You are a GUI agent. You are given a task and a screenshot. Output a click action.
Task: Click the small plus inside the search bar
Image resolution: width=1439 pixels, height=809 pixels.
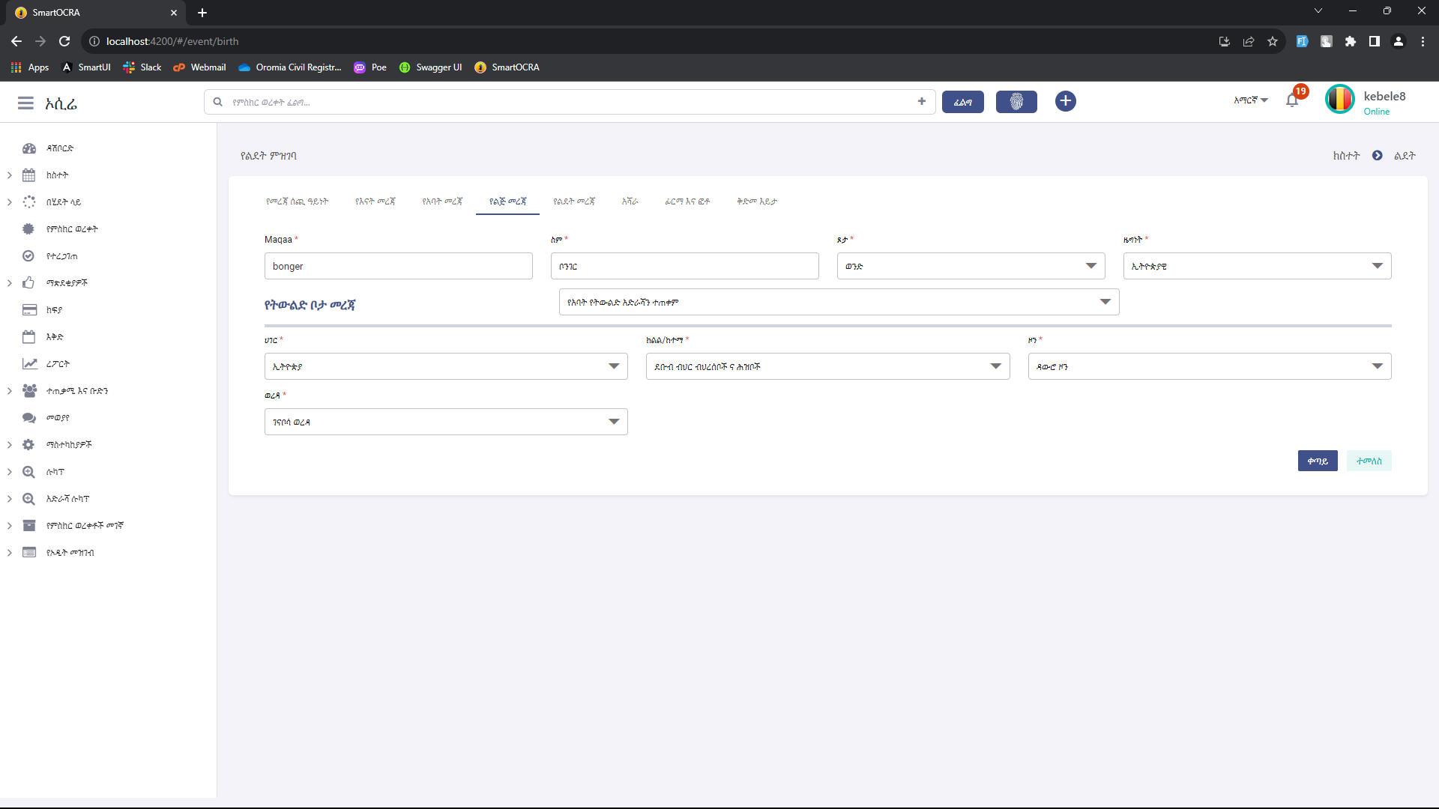click(922, 102)
